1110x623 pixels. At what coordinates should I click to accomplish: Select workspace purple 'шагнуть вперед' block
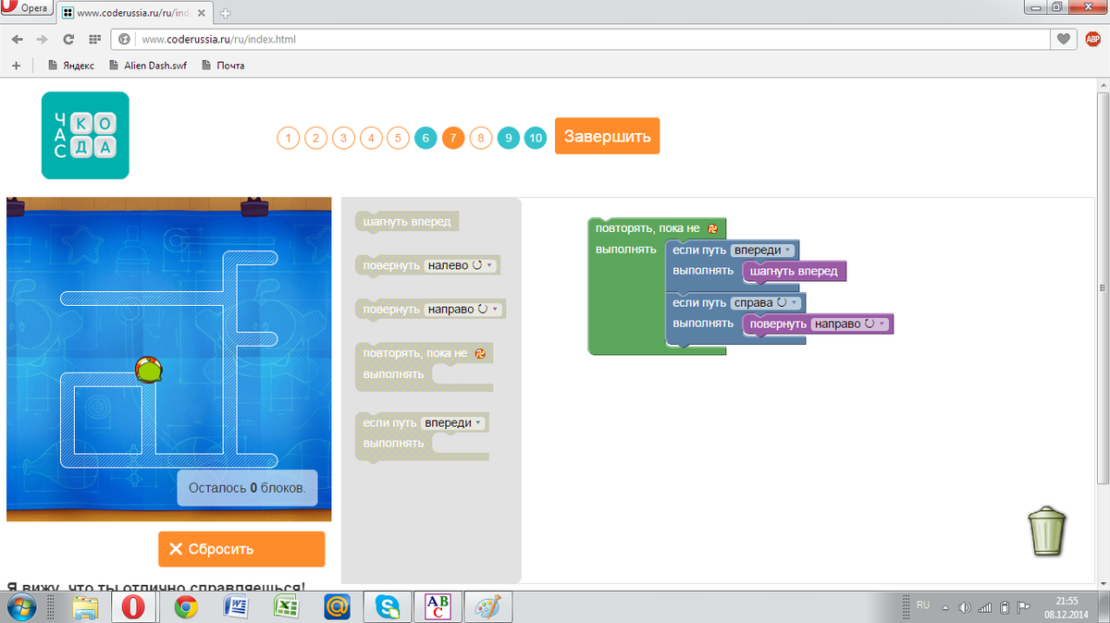click(x=795, y=272)
